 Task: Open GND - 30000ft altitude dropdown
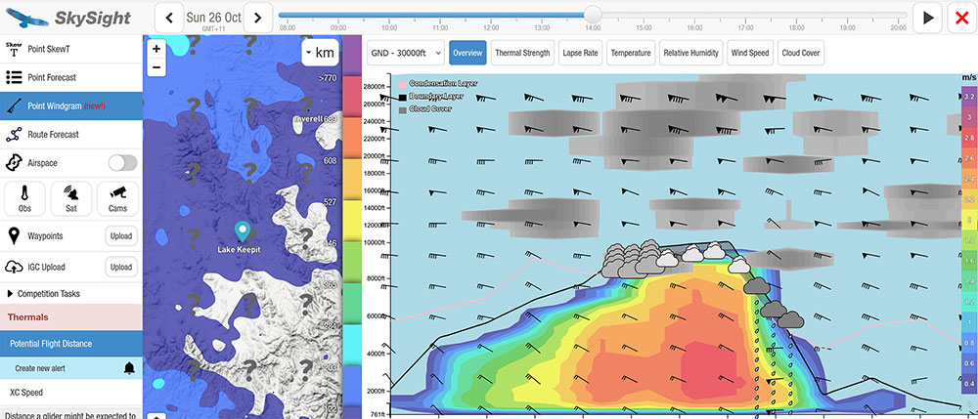pyautogui.click(x=405, y=53)
